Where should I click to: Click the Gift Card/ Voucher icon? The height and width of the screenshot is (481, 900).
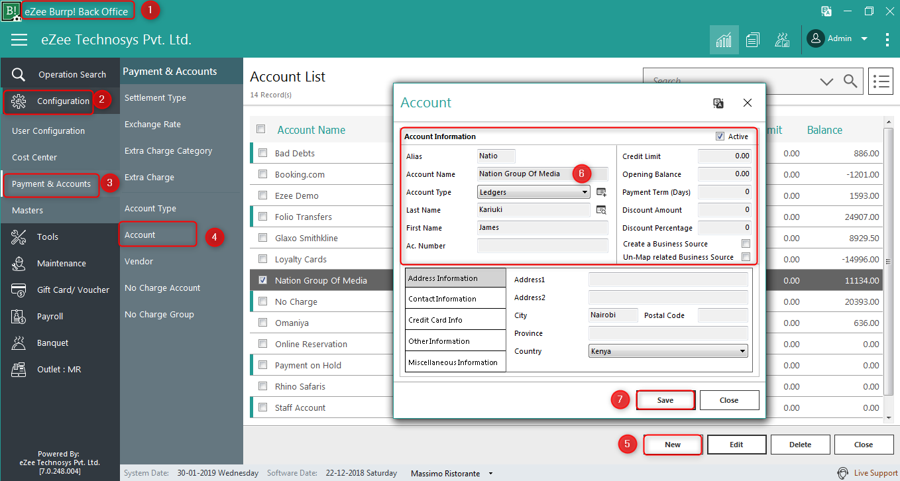pyautogui.click(x=19, y=290)
